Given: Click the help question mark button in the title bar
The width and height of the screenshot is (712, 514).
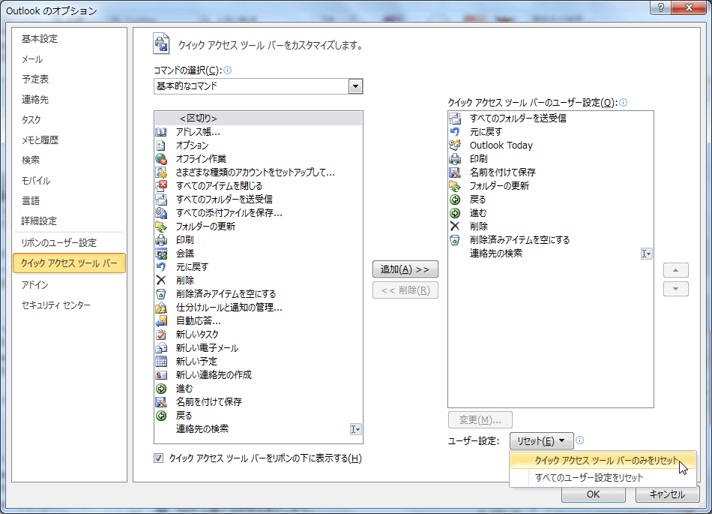Looking at the screenshot, I should point(661,8).
